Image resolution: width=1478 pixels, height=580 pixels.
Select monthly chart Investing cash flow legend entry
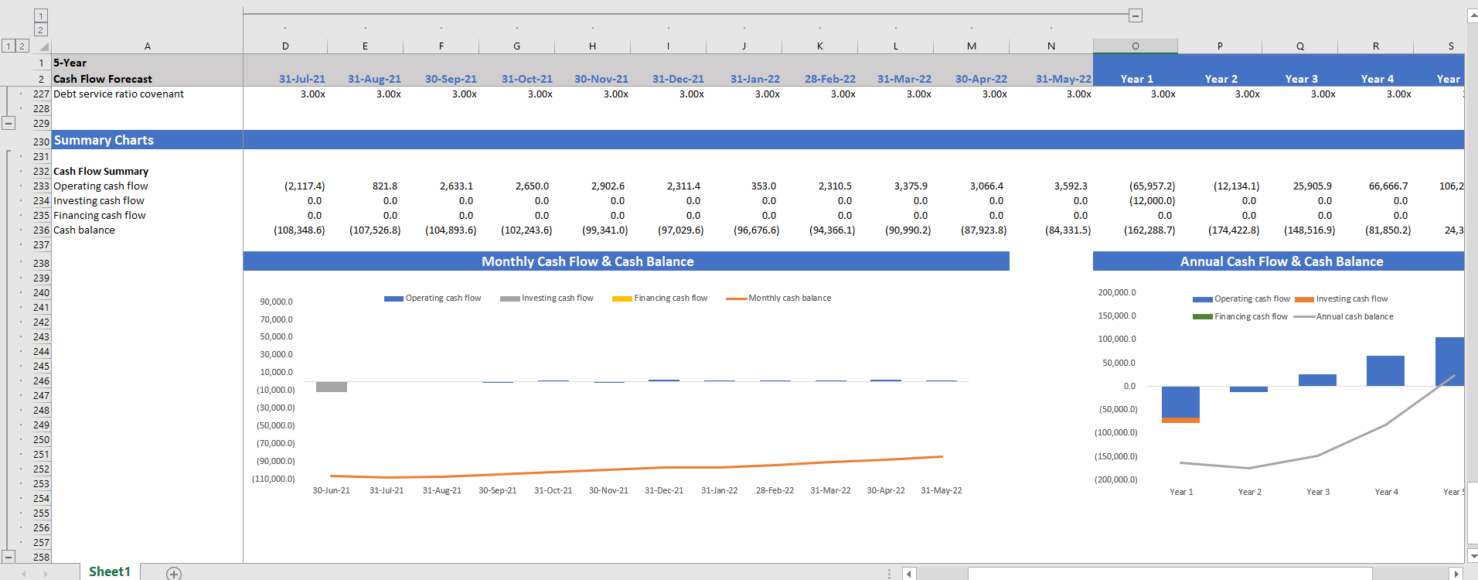point(547,299)
